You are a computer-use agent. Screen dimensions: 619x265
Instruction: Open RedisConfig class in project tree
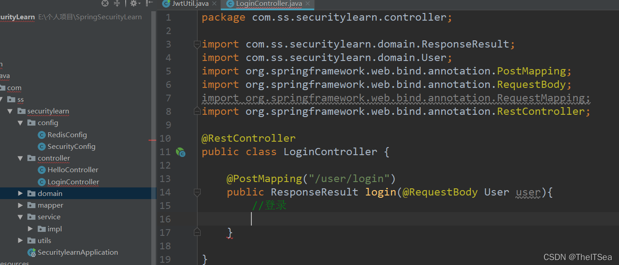point(67,135)
